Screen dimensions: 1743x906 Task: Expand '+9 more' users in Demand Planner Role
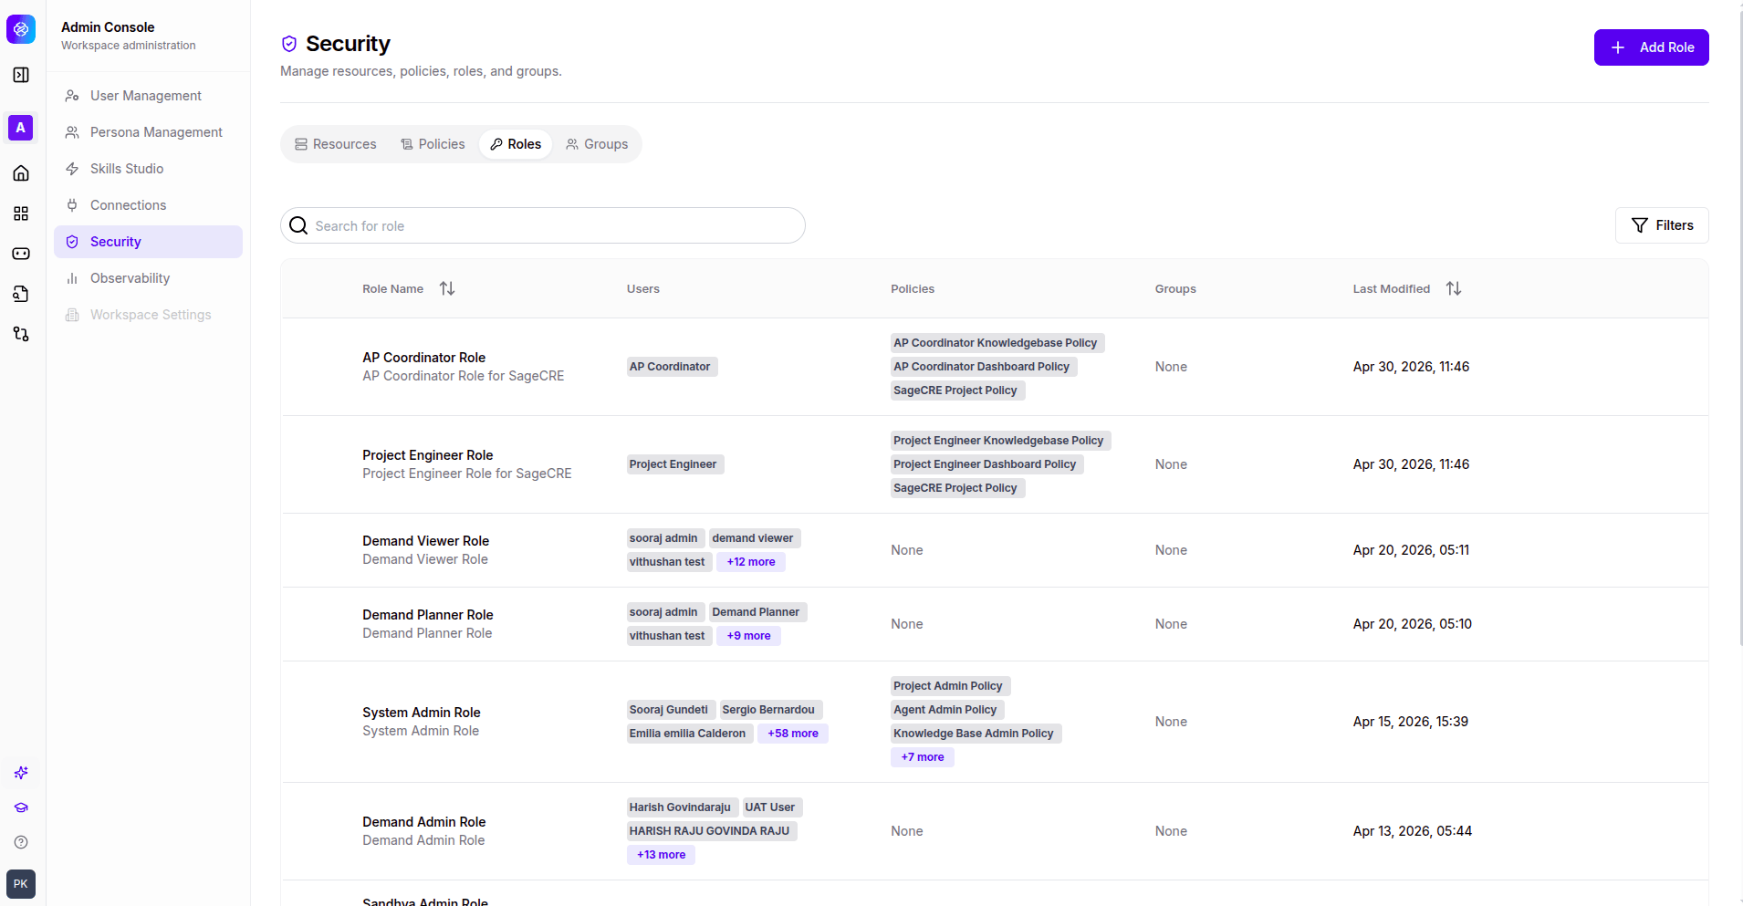[748, 636]
